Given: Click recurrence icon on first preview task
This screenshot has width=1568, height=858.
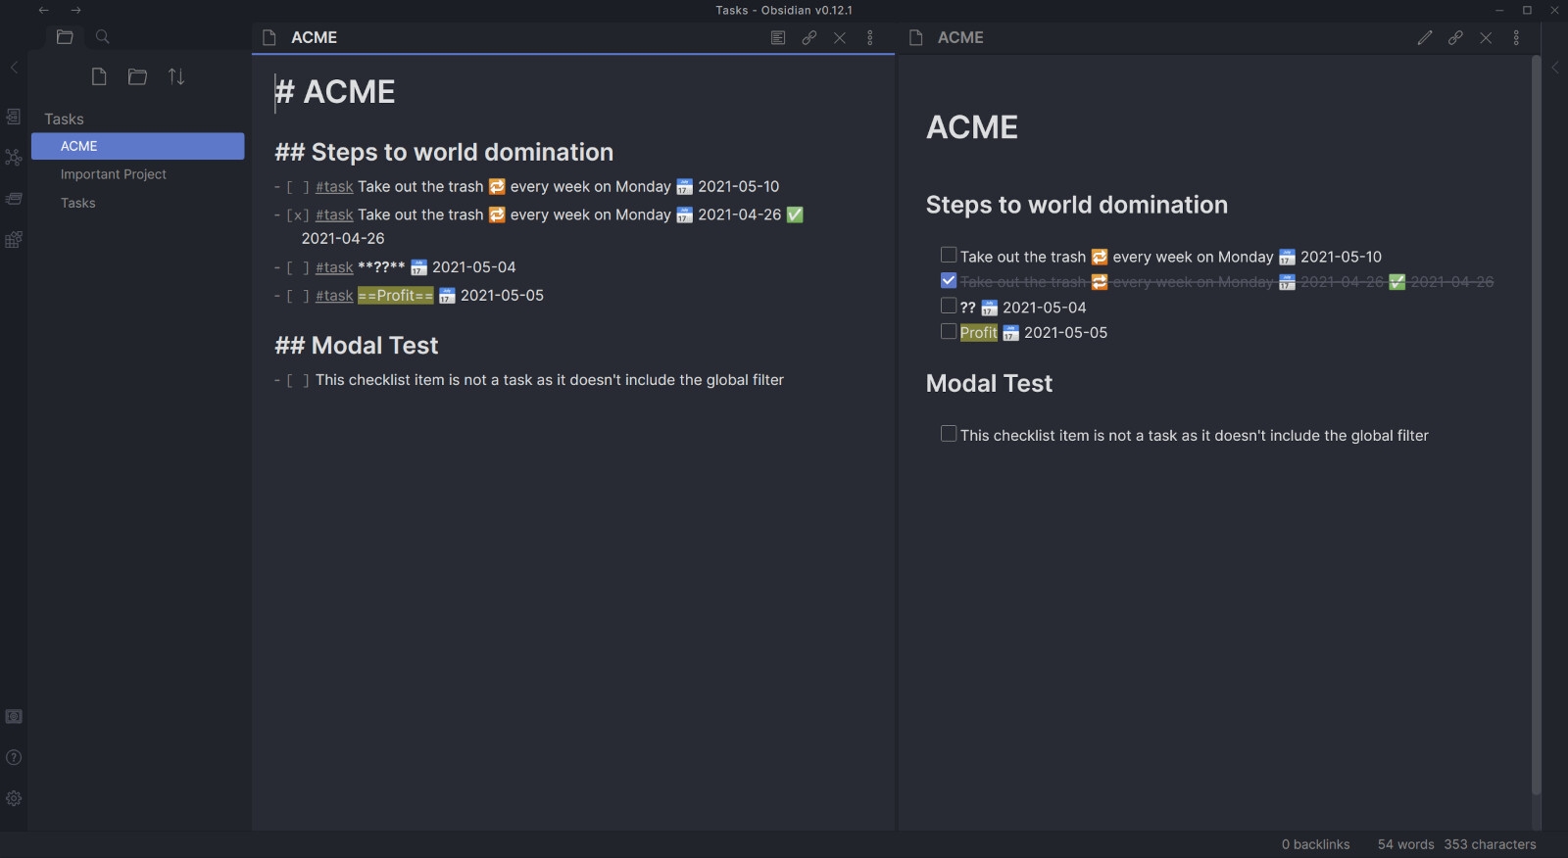Looking at the screenshot, I should 1100,257.
